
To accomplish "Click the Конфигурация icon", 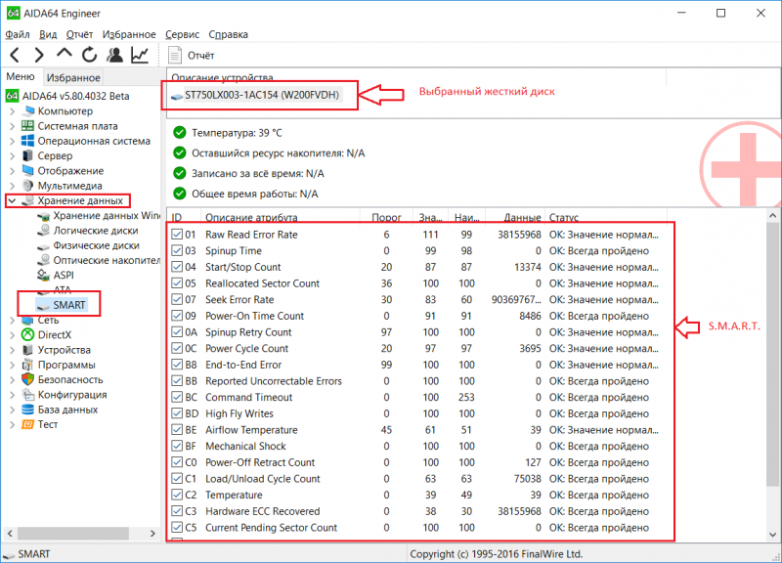I will 28,395.
